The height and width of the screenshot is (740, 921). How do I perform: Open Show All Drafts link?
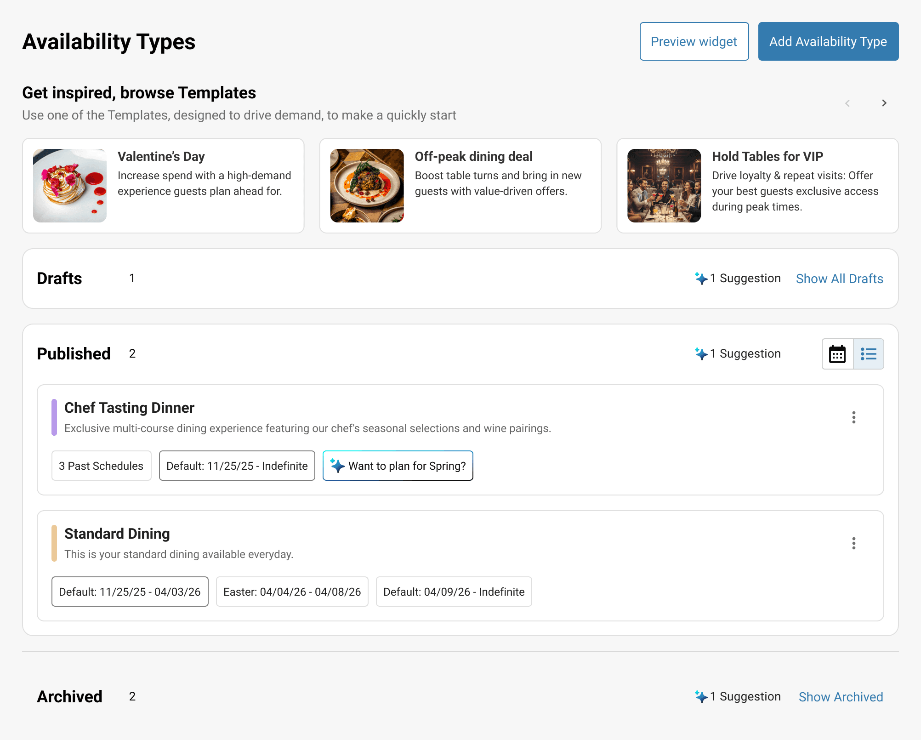[839, 279]
